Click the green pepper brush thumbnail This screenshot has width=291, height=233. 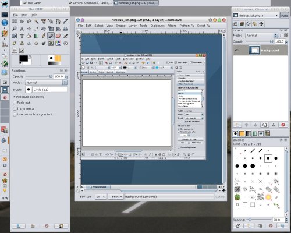point(237,197)
